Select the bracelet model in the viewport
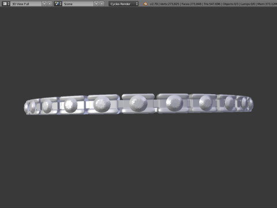 point(138,104)
